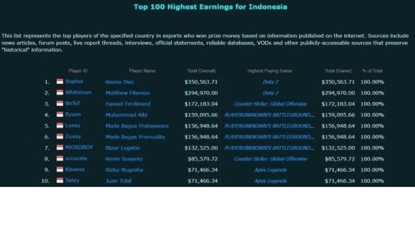The image size is (415, 233).
Task: Open PLAYERUNKNOWN'S BATTLEGROUNDS link in Luxxy's row
Action: pos(269,126)
